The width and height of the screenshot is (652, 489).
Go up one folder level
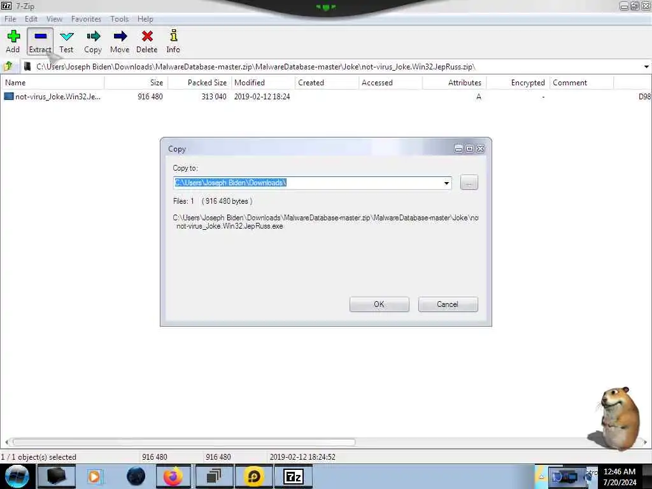point(8,66)
